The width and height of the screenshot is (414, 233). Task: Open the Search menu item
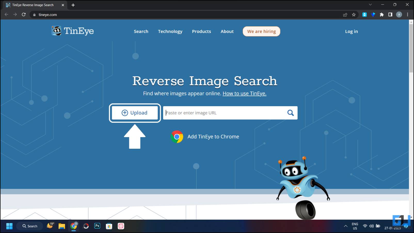(x=141, y=31)
